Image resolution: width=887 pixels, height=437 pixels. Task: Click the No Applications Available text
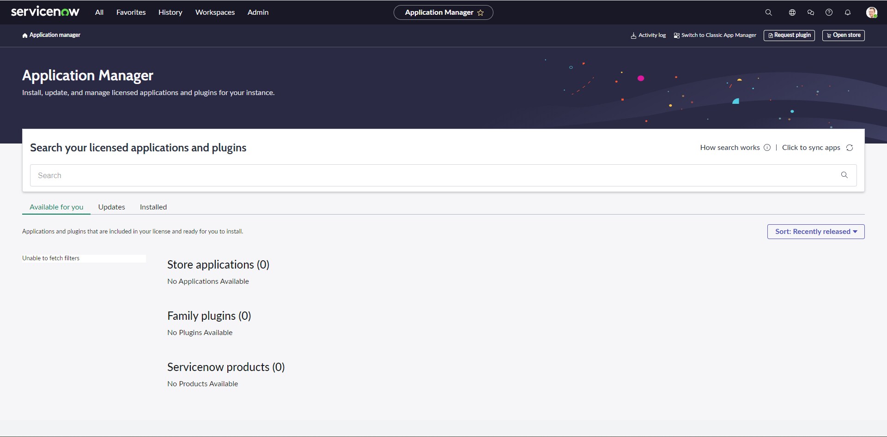click(208, 281)
